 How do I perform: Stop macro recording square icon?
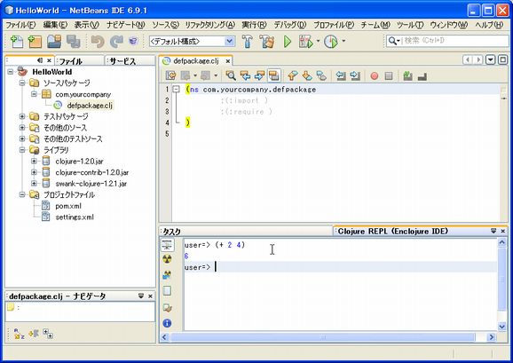pyautogui.click(x=389, y=76)
